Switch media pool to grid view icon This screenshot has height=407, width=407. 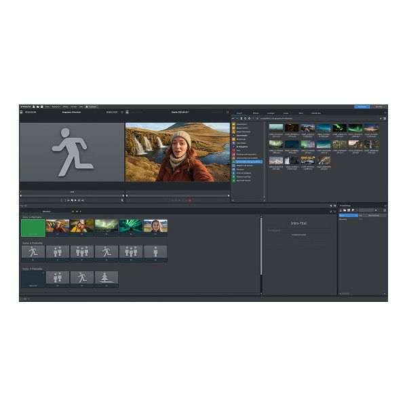(385, 118)
